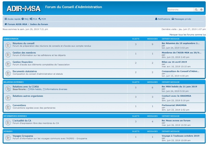Open the PCM moderator panel

point(42,19)
